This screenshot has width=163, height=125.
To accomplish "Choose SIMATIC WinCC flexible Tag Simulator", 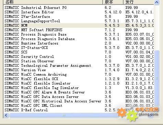I will coord(79,88).
